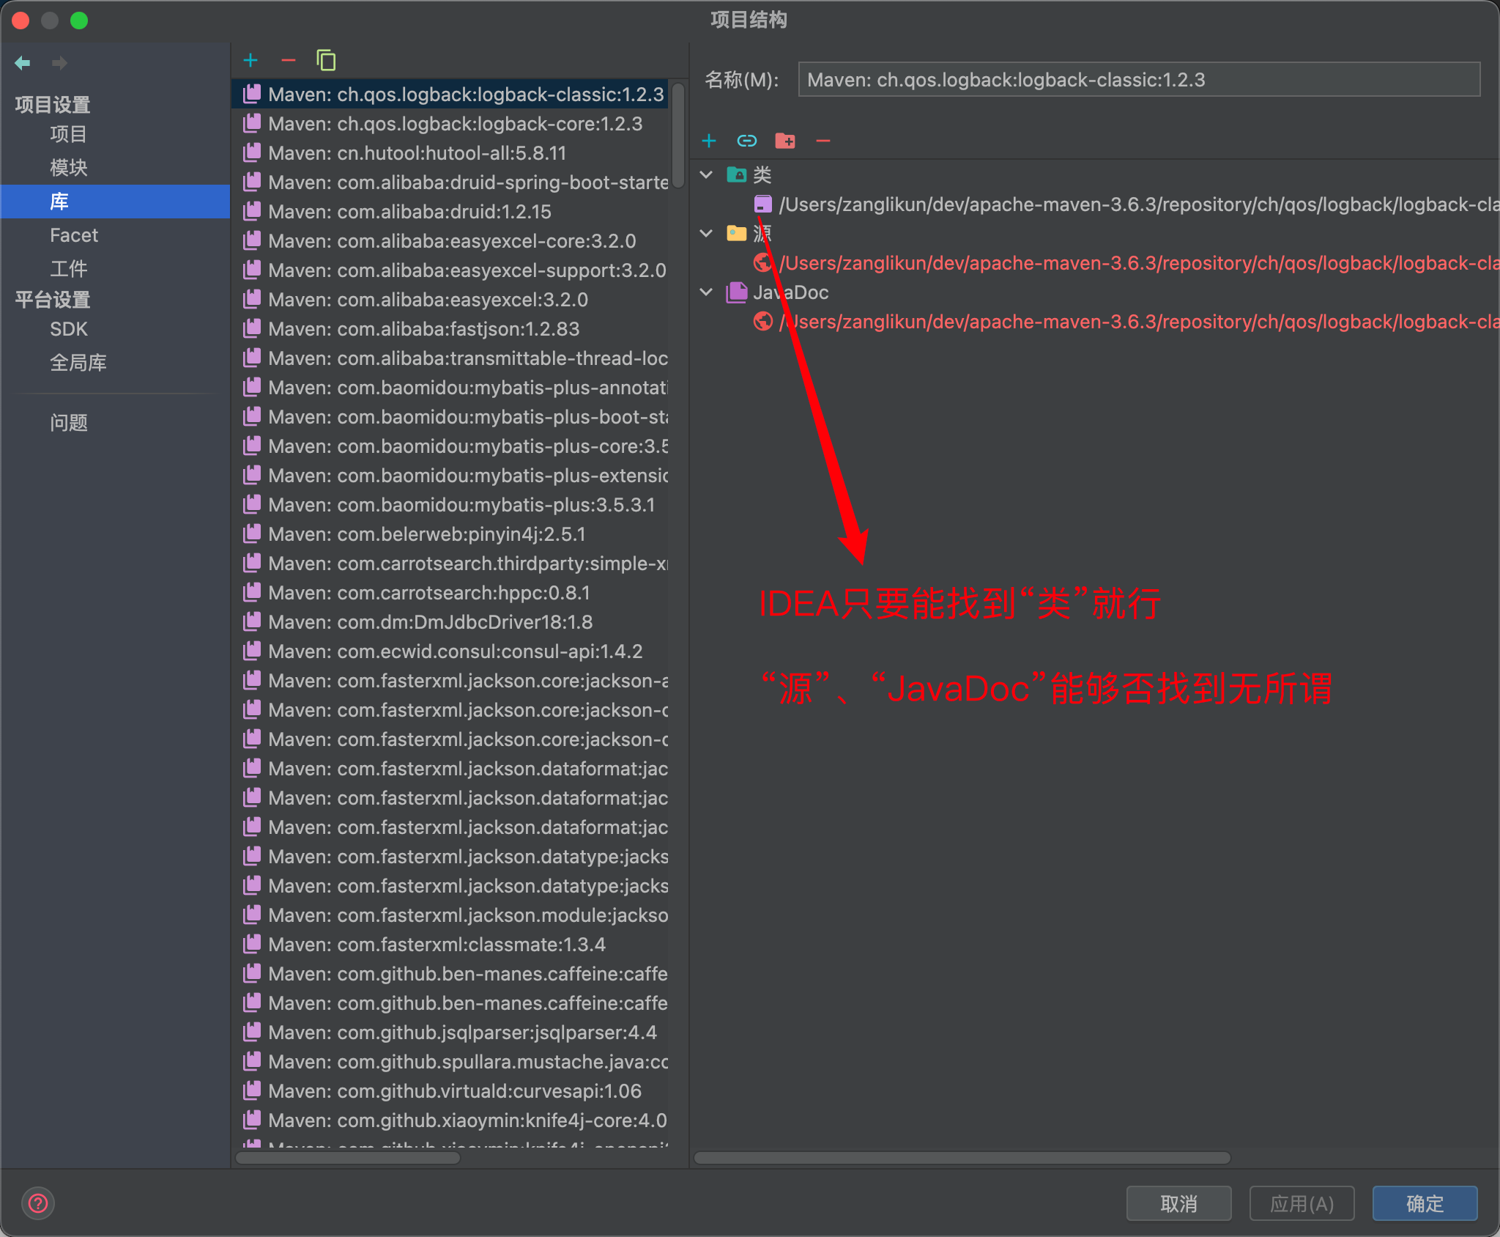Image resolution: width=1500 pixels, height=1237 pixels.
Task: Click the remove root minus icon
Action: pyautogui.click(x=823, y=141)
